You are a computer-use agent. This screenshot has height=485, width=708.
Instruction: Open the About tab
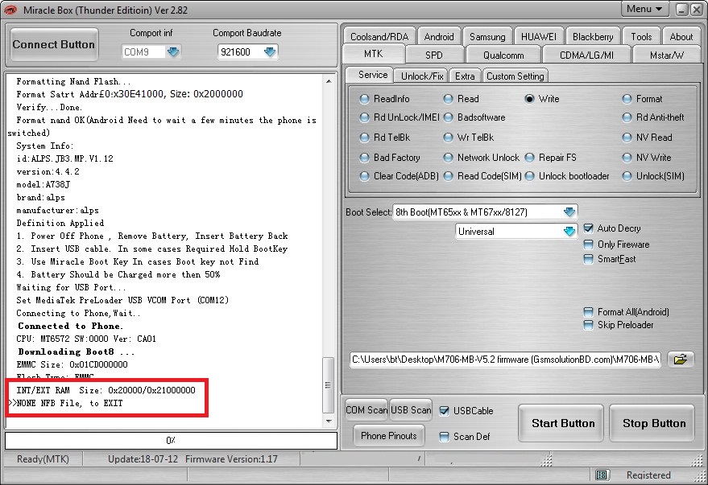pos(681,36)
